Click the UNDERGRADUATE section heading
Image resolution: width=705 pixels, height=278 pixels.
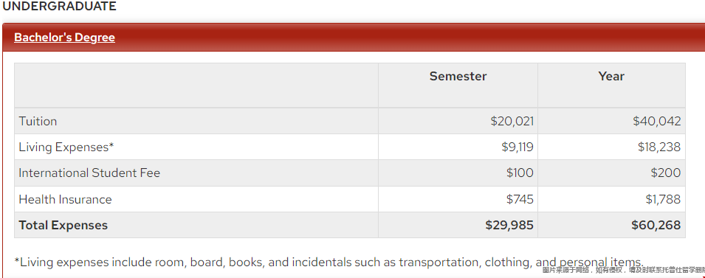point(59,7)
